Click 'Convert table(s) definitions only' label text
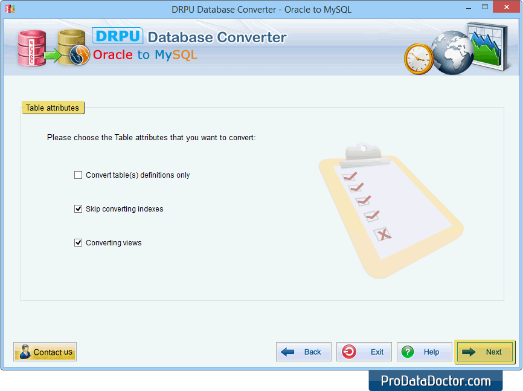 pos(138,175)
